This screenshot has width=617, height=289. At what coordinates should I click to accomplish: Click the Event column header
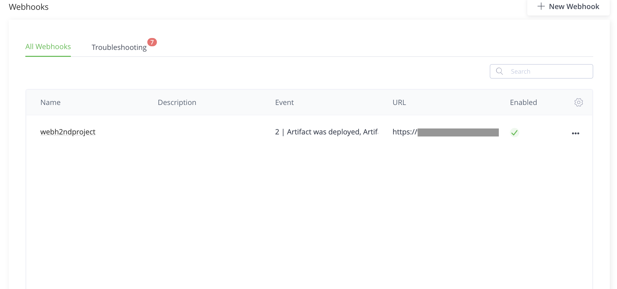284,102
